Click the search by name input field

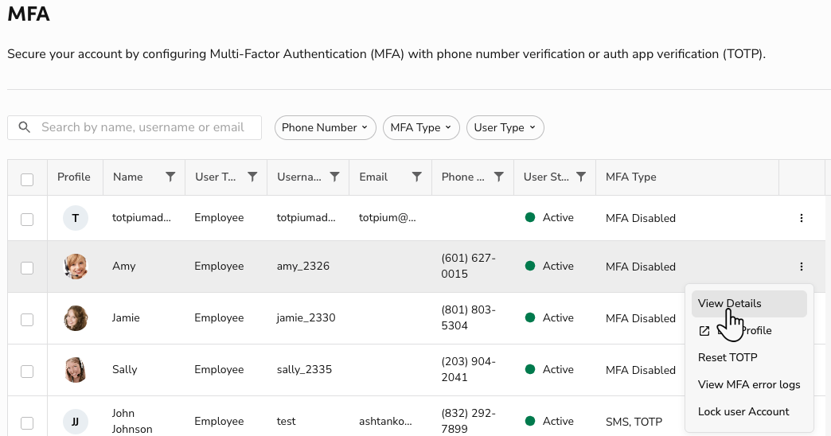(x=143, y=127)
